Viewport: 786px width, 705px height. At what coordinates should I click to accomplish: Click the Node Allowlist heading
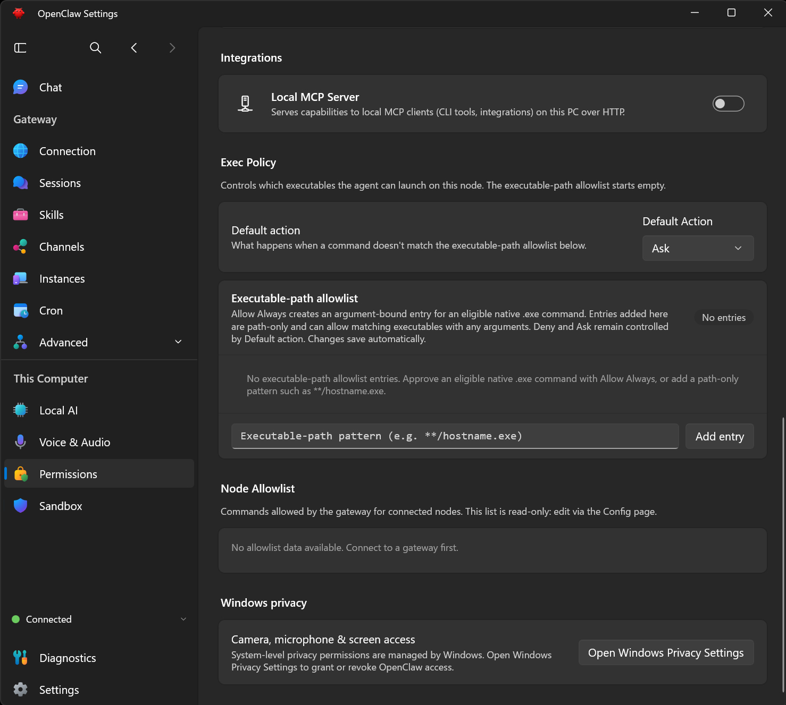coord(257,489)
